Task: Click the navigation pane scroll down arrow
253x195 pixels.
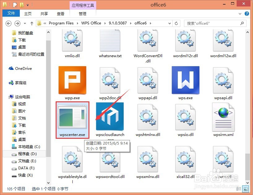Action: point(49,183)
